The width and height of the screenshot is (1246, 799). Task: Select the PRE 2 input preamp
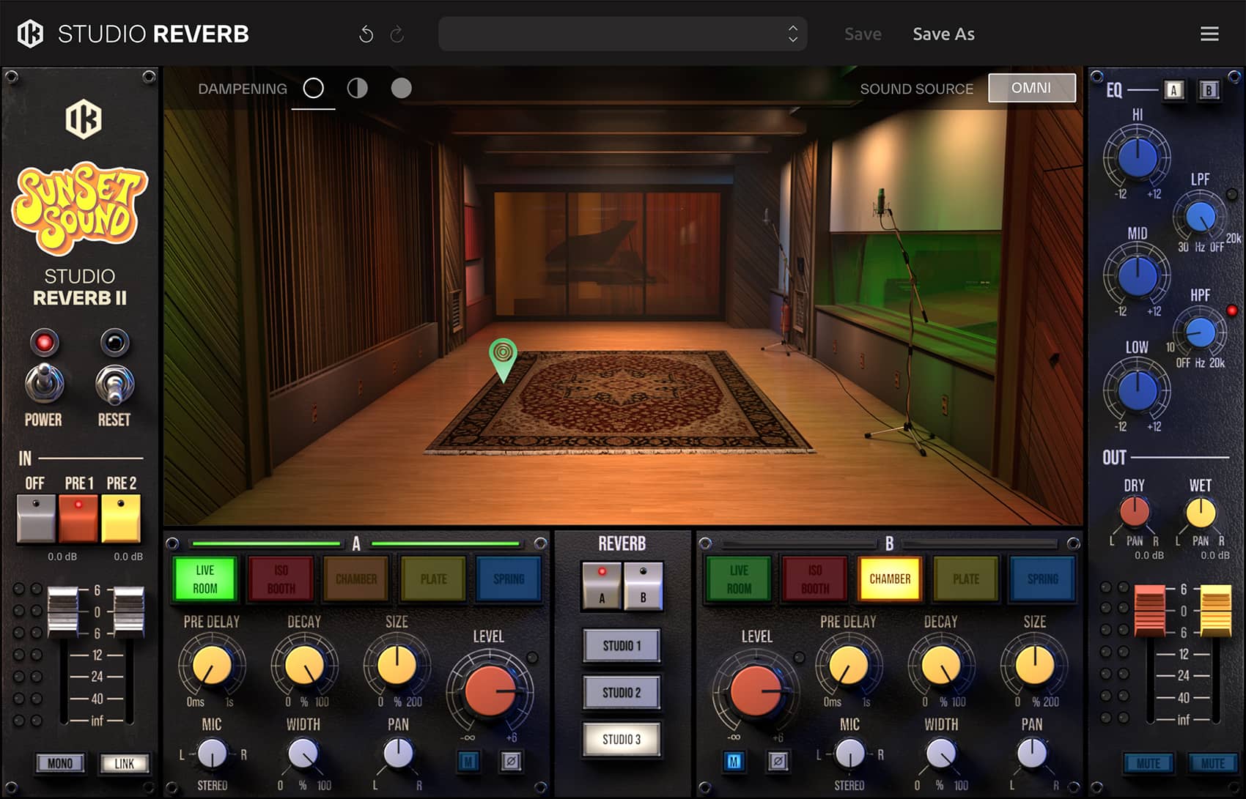click(121, 518)
